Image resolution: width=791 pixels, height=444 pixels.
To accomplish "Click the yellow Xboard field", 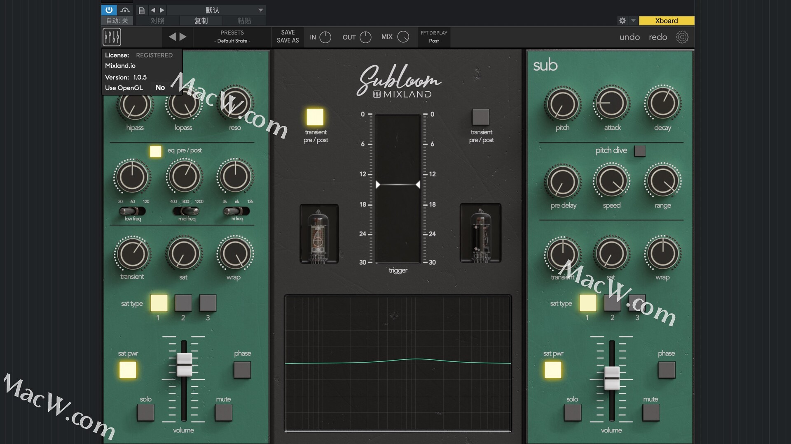I will pyautogui.click(x=666, y=21).
